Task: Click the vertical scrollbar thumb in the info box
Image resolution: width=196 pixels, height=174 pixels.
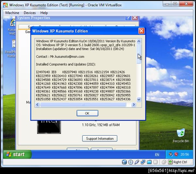Action: click(139, 54)
